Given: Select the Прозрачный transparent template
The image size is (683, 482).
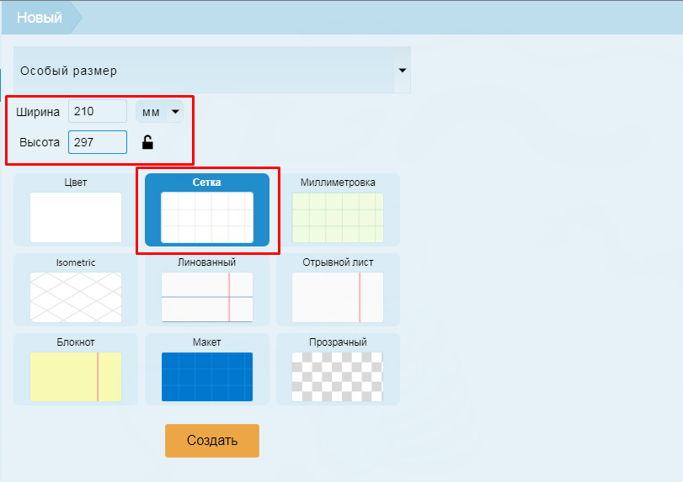Looking at the screenshot, I should point(338,370).
